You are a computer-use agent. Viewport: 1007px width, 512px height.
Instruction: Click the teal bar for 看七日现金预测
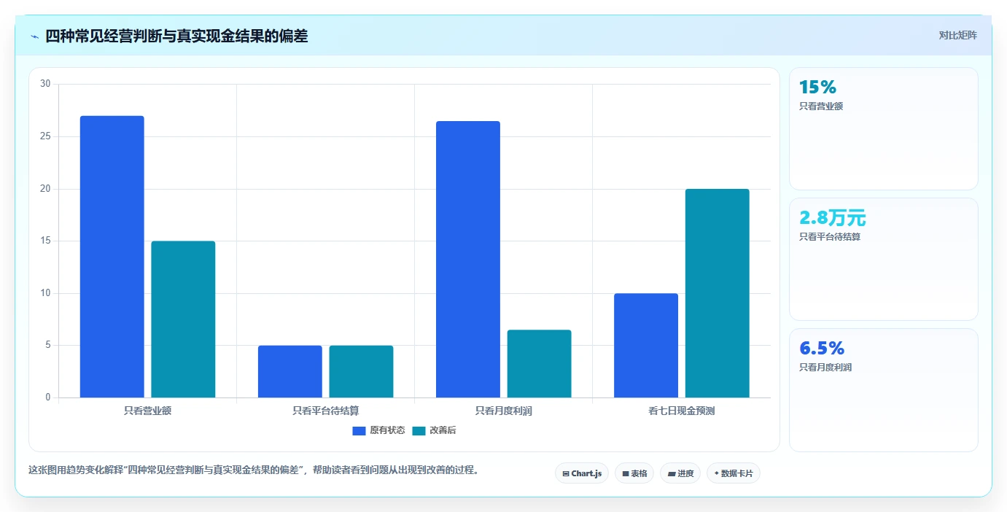pos(717,293)
